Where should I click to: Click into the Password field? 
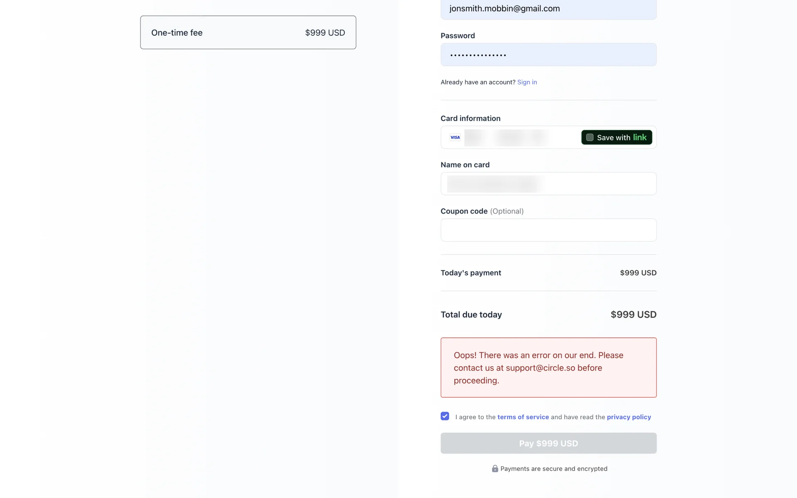(x=548, y=55)
